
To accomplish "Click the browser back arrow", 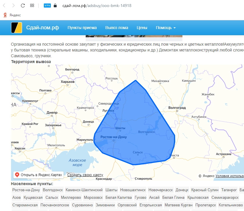I will tap(4, 6).
